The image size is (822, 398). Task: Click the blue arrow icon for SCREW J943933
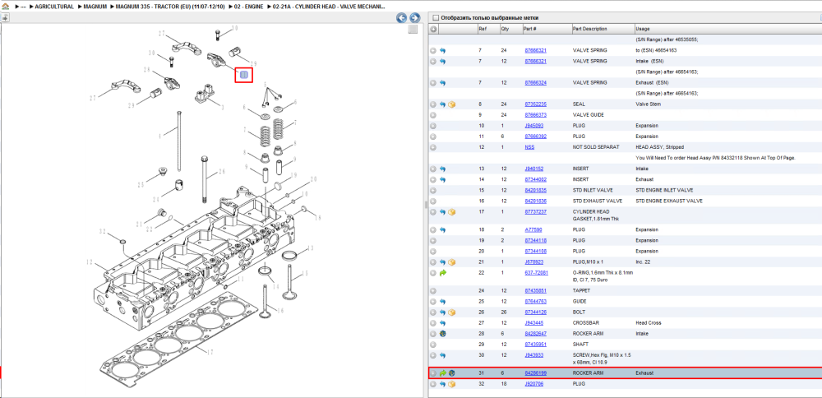click(443, 355)
